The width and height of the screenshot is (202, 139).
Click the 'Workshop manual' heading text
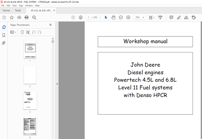click(x=145, y=41)
